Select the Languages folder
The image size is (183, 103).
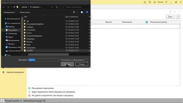(31, 39)
